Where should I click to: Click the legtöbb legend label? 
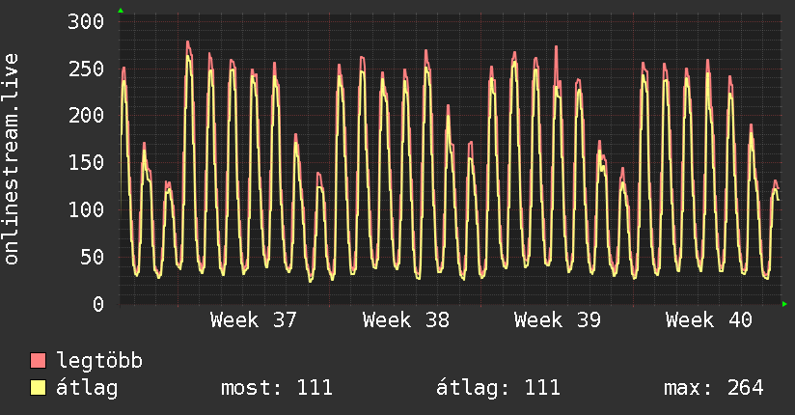coord(99,362)
